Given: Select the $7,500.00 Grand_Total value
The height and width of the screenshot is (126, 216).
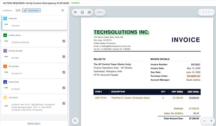Looking at the screenshot, I should click(16, 89).
